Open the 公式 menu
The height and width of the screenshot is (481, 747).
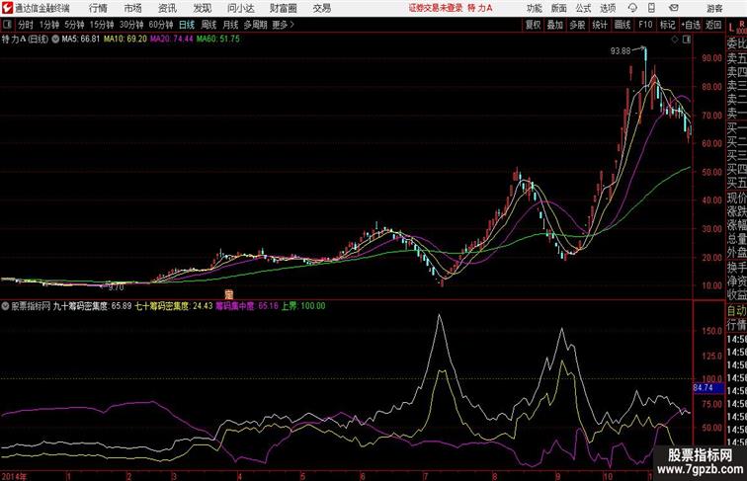pos(583,8)
